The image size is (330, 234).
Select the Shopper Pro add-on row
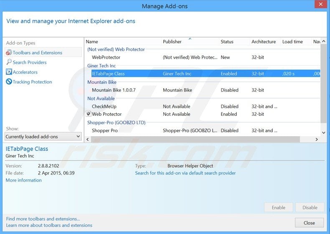(x=203, y=131)
